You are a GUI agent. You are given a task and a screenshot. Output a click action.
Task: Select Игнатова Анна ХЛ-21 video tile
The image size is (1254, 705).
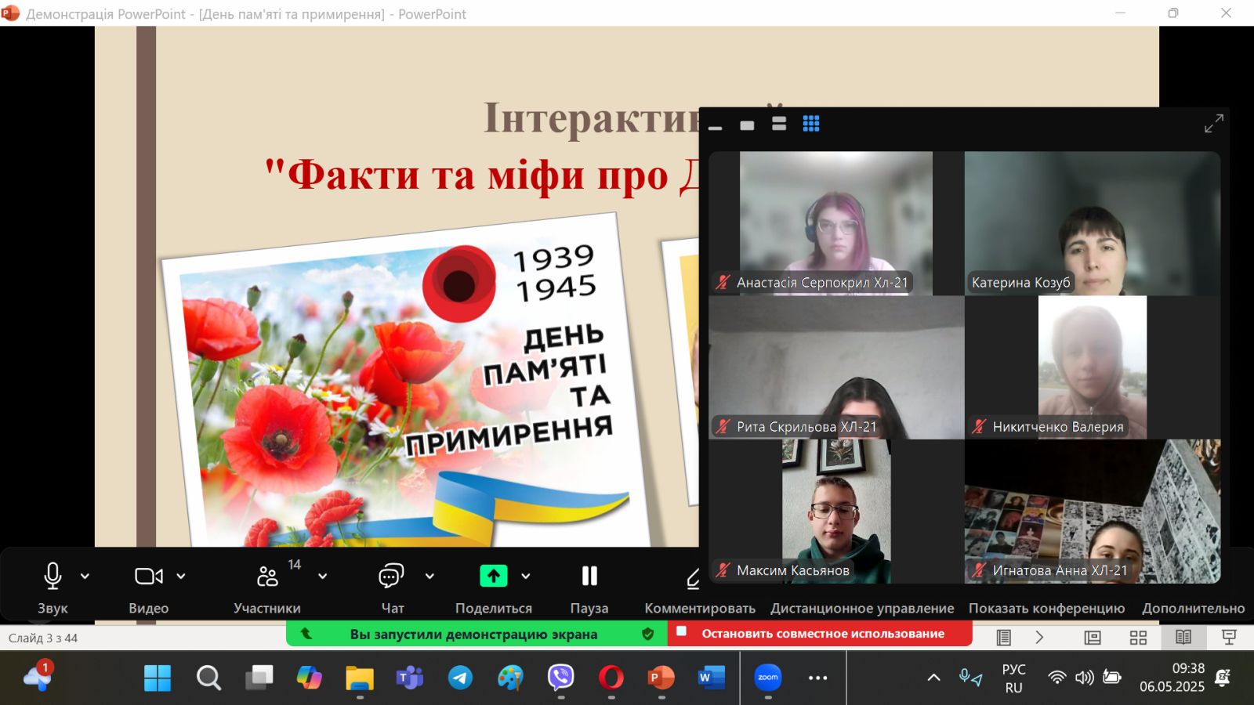coord(1093,512)
